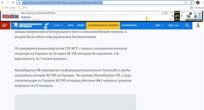Open the 4 captures link
The image size is (204, 110).
[x=26, y=17]
